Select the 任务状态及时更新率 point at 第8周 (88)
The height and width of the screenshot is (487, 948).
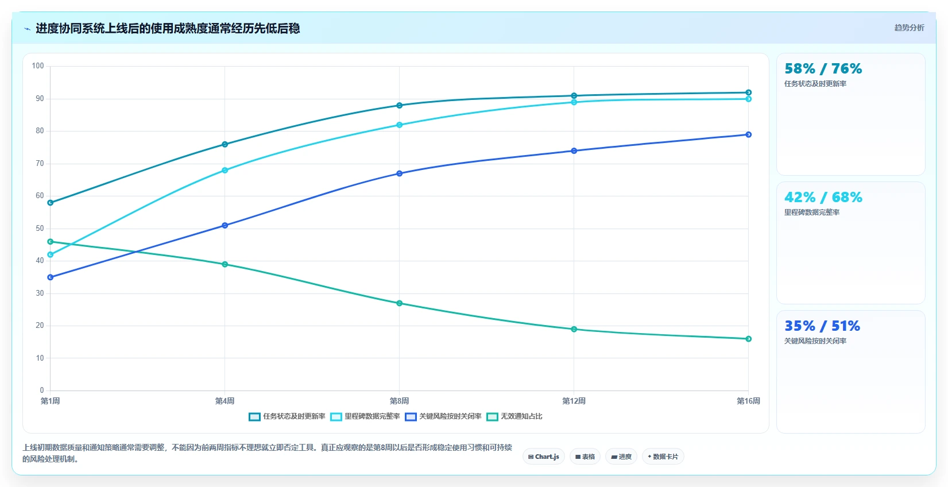pyautogui.click(x=400, y=106)
